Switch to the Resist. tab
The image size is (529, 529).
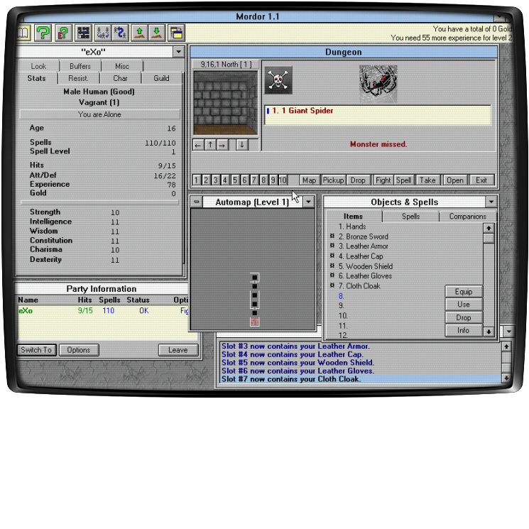pos(78,78)
